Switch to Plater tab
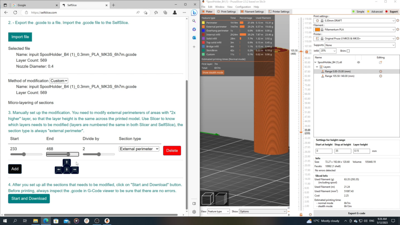The image size is (400, 225). pos(207,12)
